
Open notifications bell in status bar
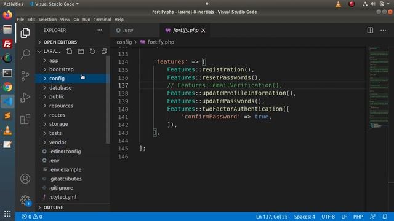pyautogui.click(x=385, y=217)
